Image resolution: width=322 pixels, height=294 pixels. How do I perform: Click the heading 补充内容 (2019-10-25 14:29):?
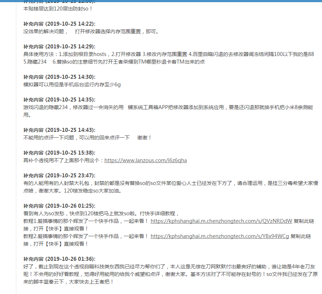(59, 47)
